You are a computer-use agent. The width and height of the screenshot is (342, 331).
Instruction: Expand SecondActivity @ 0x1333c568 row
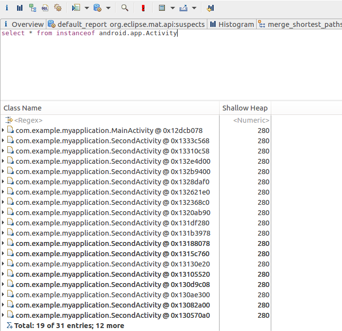click(3, 141)
